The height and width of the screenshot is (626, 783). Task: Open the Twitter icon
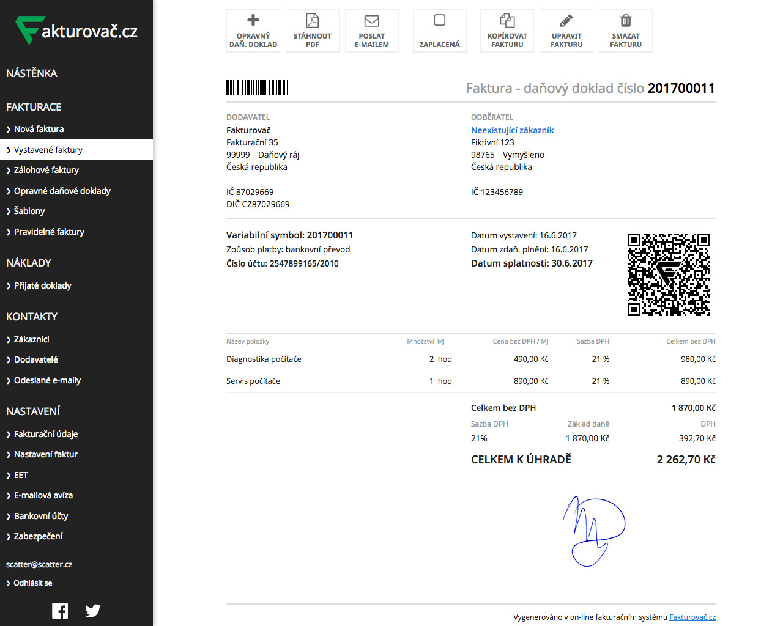(x=92, y=610)
